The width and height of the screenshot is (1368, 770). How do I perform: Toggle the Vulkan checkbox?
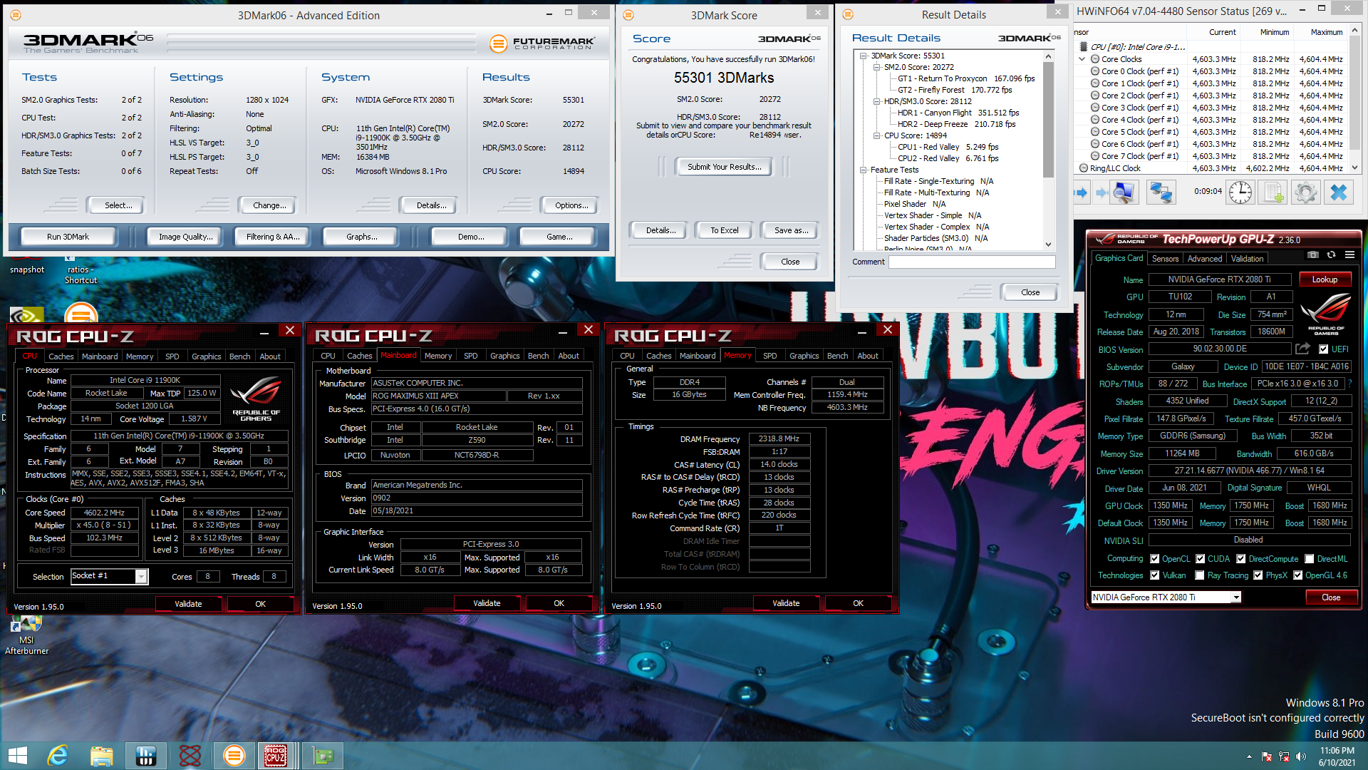point(1154,575)
